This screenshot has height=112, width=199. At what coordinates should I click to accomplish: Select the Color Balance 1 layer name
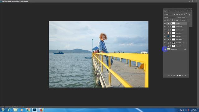(179, 30)
